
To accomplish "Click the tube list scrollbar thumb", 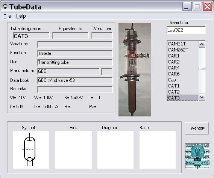I will (202, 69).
